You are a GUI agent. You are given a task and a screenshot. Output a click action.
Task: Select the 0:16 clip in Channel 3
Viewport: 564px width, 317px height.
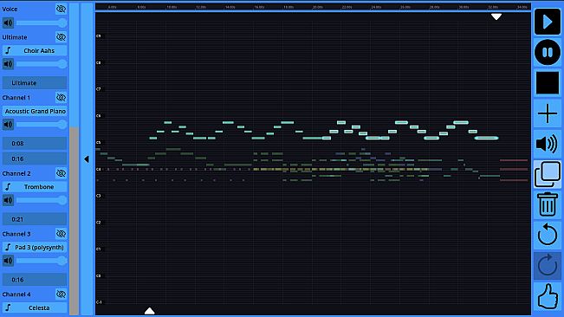click(35, 279)
